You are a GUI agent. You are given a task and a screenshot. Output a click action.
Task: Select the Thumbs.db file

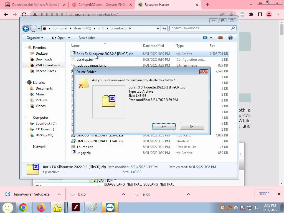coord(85,147)
